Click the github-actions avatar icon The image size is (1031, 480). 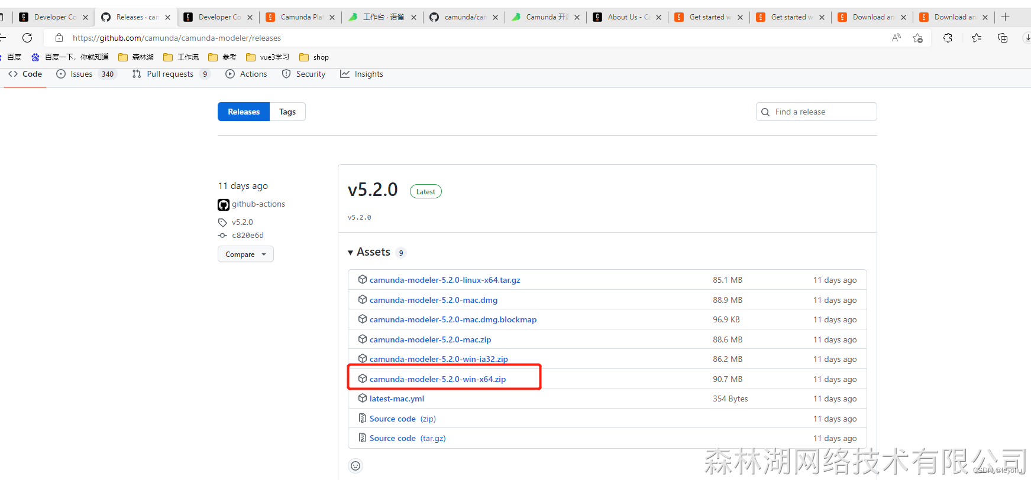click(x=224, y=205)
